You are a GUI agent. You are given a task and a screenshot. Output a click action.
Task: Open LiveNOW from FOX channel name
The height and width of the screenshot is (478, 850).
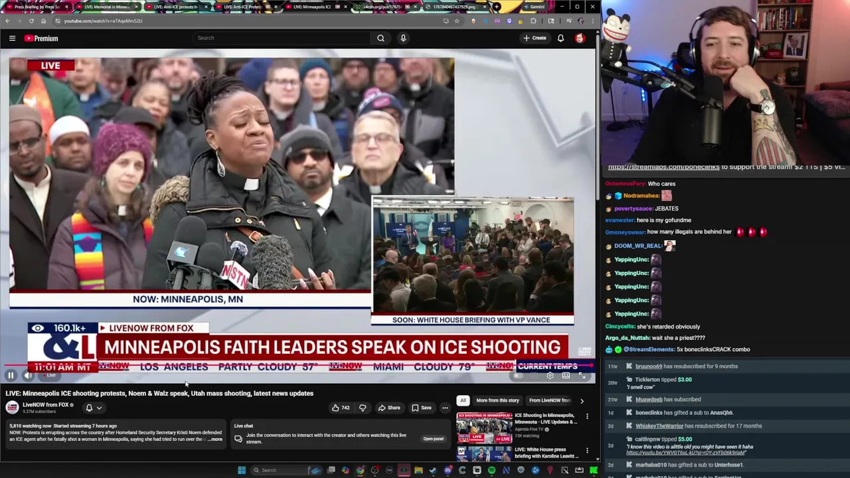(x=46, y=405)
